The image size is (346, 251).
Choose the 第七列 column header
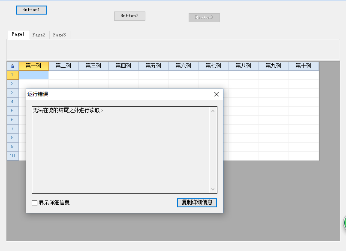coord(214,66)
